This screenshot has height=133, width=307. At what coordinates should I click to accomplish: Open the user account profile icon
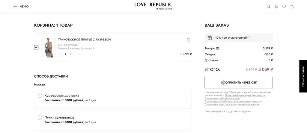pyautogui.click(x=276, y=7)
